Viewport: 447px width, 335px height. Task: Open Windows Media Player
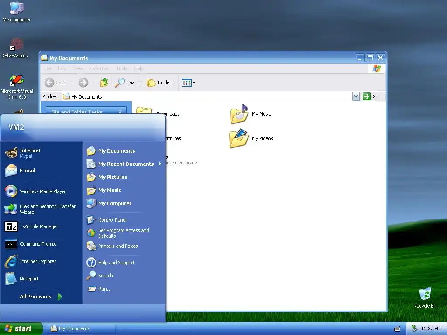(42, 191)
